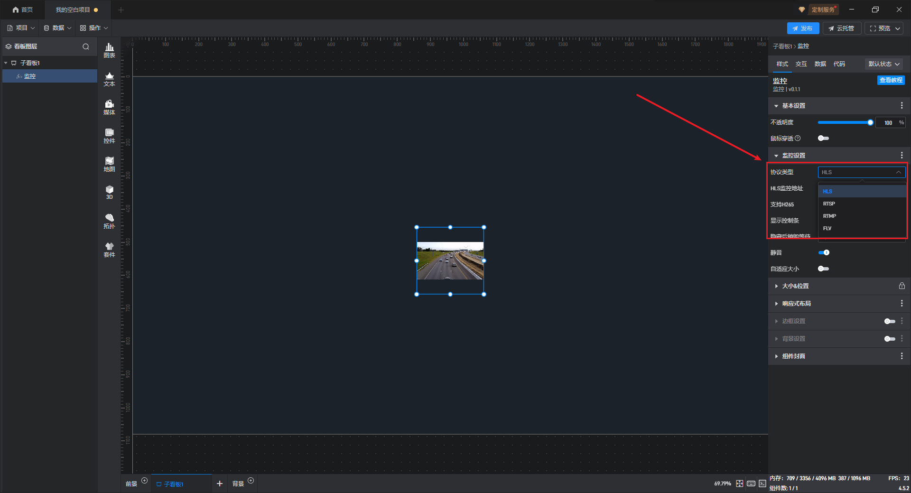Viewport: 911px width, 493px height.
Task: Search layers with the magnifier icon
Action: point(86,47)
